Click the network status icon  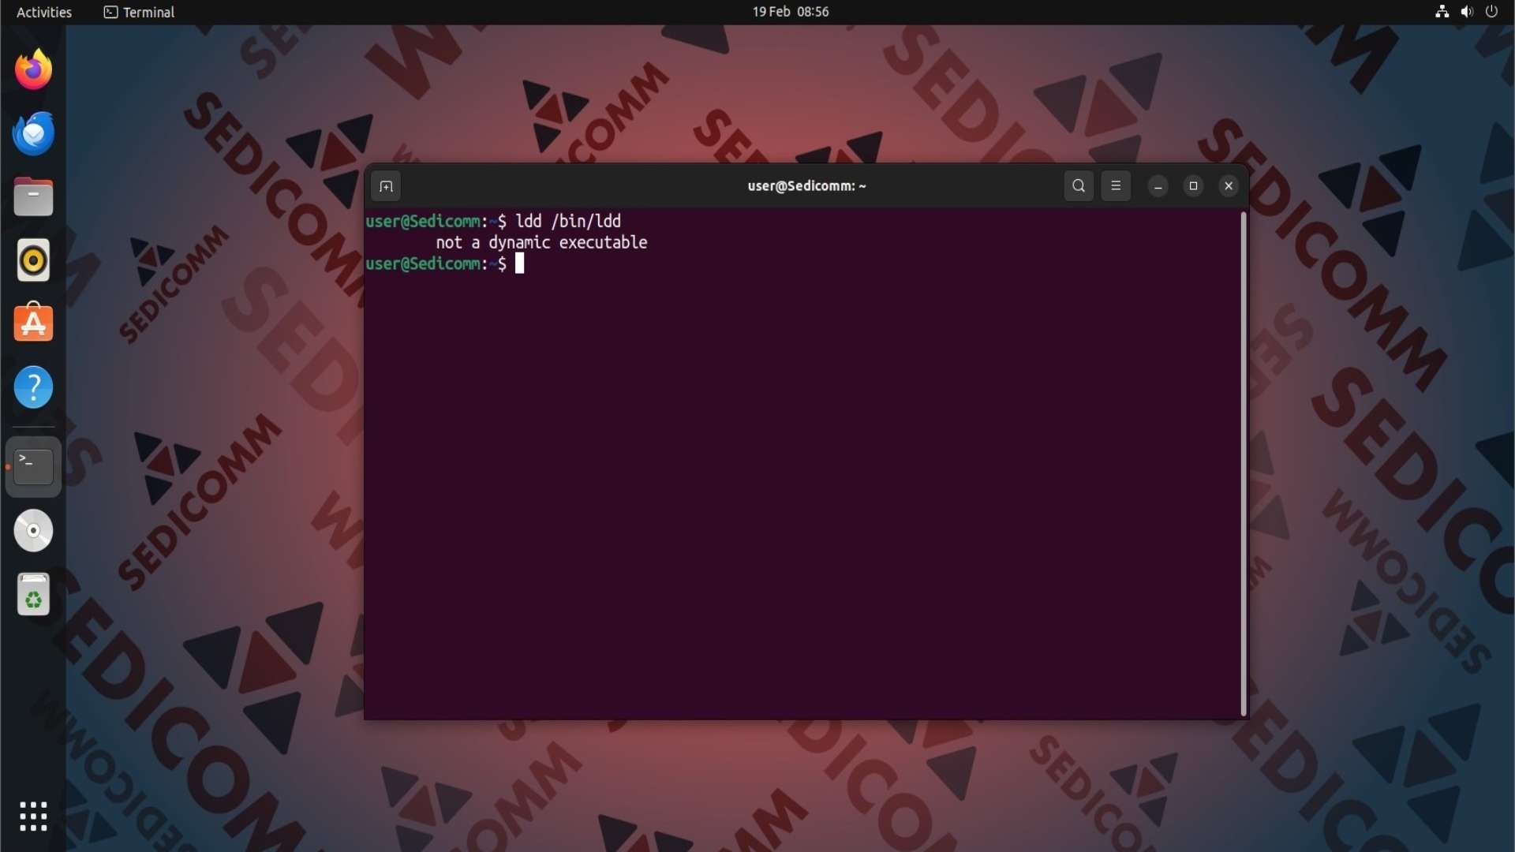[1442, 12]
